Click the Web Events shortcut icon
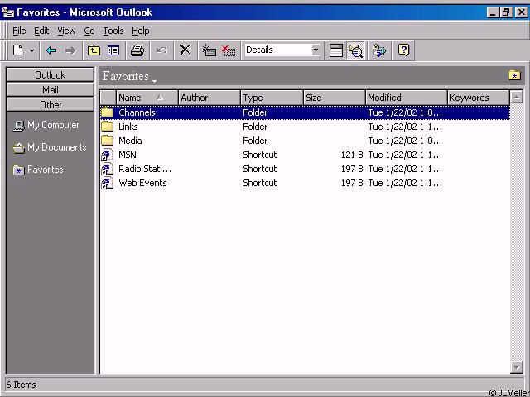Image resolution: width=530 pixels, height=397 pixels. point(108,183)
